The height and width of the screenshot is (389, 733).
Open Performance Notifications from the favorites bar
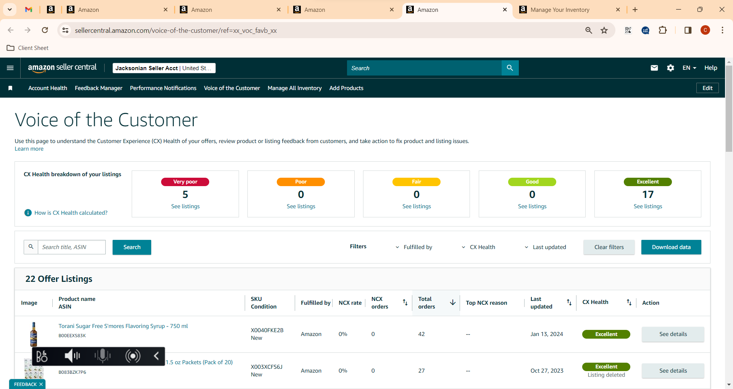click(163, 88)
